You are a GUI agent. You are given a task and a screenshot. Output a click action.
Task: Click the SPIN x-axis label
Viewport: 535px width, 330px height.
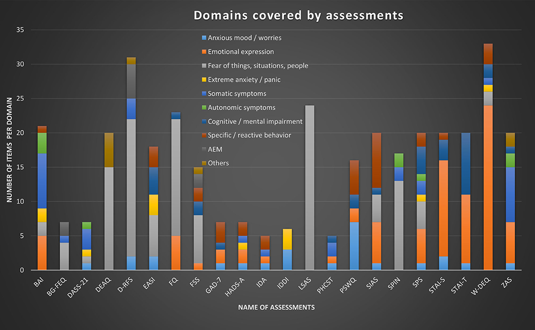[394, 283]
